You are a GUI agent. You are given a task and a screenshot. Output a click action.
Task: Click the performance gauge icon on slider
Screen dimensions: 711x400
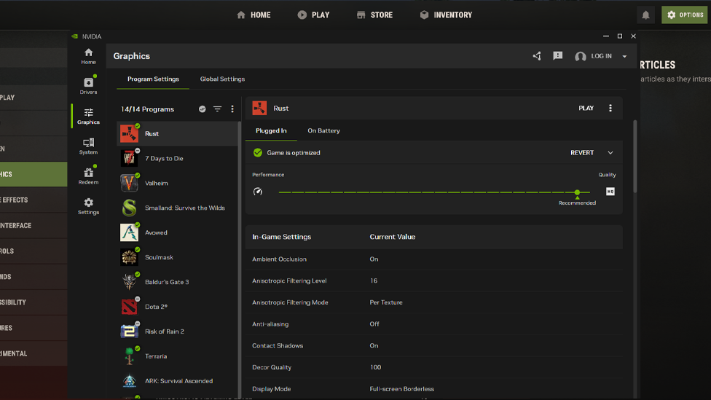pyautogui.click(x=258, y=192)
